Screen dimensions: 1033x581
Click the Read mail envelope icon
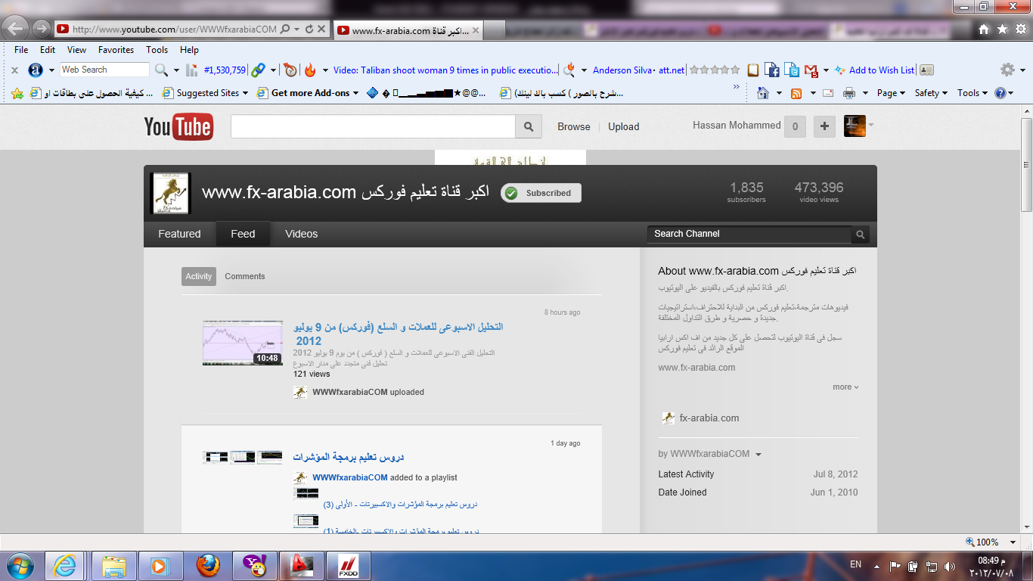tap(828, 93)
